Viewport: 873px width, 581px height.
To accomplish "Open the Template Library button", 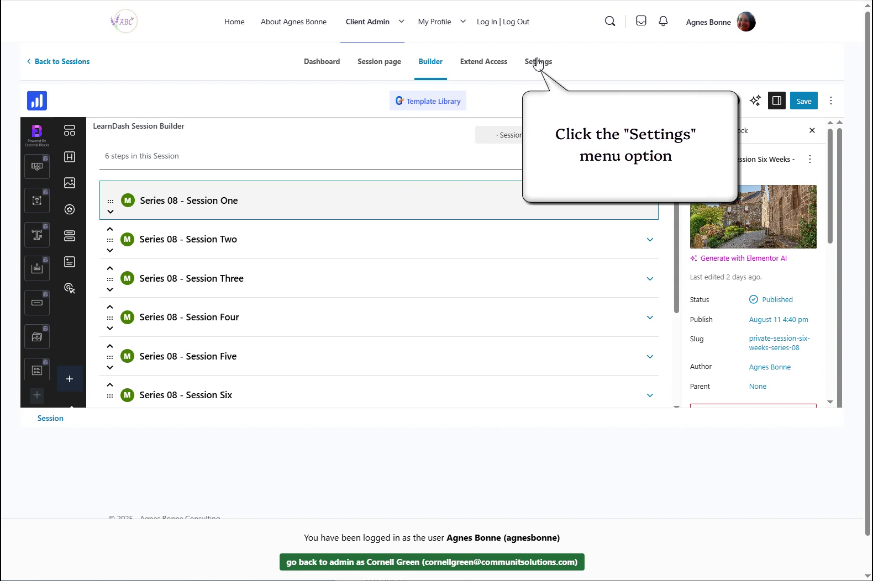I will pyautogui.click(x=428, y=101).
